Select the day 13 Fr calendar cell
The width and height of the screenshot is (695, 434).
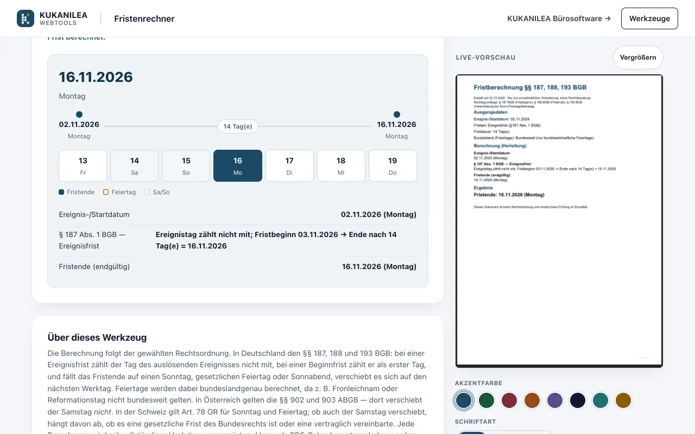click(83, 165)
